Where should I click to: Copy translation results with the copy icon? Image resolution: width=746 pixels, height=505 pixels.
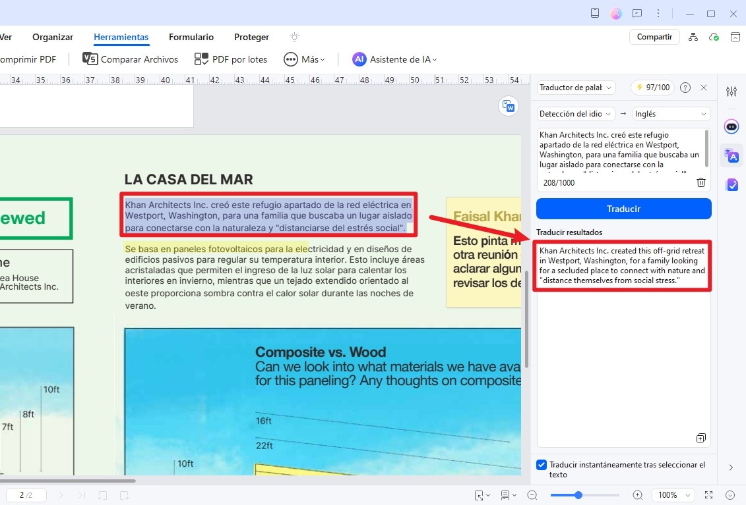tap(700, 438)
